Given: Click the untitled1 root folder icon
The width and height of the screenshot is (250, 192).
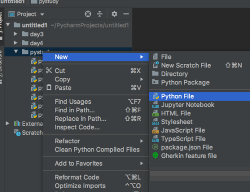Looking at the screenshot, I should pyautogui.click(x=17, y=25).
